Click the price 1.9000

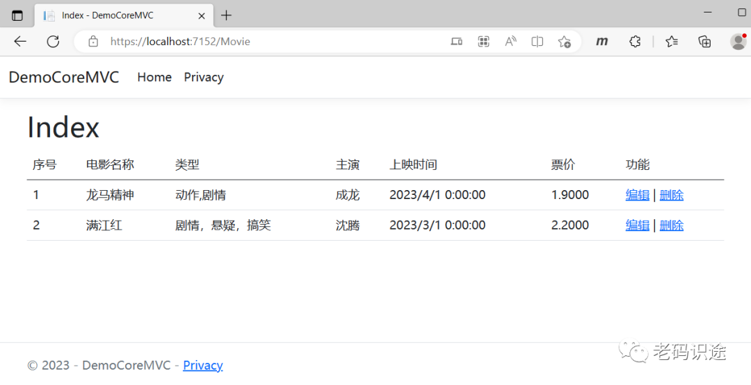point(570,195)
